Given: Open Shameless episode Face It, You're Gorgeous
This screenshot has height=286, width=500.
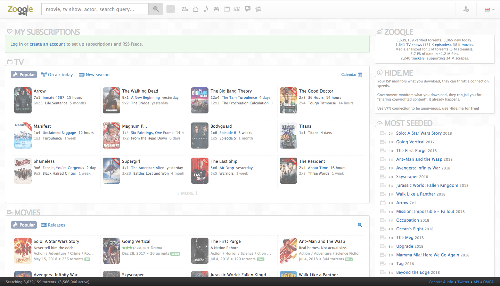Looking at the screenshot, I should (x=64, y=168).
